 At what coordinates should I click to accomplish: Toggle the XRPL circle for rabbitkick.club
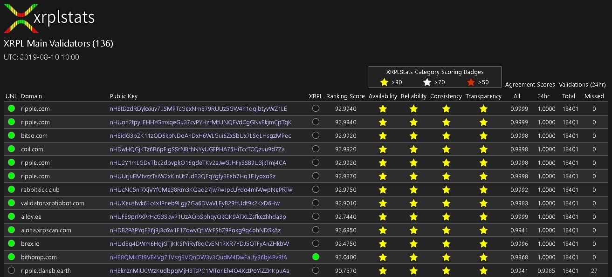[316, 189]
